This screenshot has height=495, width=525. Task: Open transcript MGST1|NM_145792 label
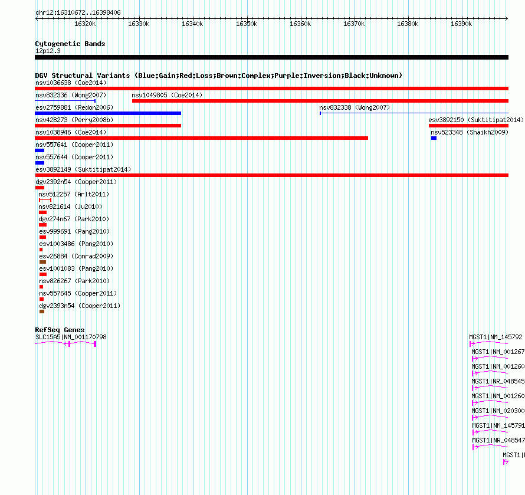[x=496, y=337]
